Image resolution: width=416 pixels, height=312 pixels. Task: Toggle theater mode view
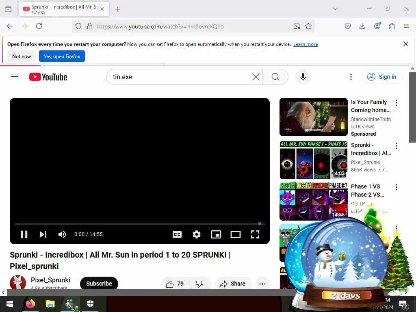236,234
